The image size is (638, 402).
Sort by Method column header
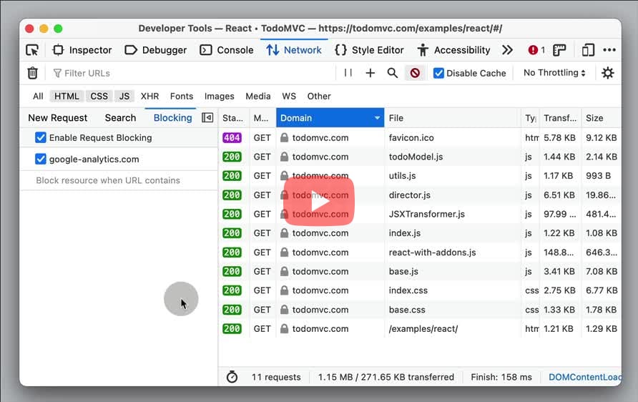[262, 118]
